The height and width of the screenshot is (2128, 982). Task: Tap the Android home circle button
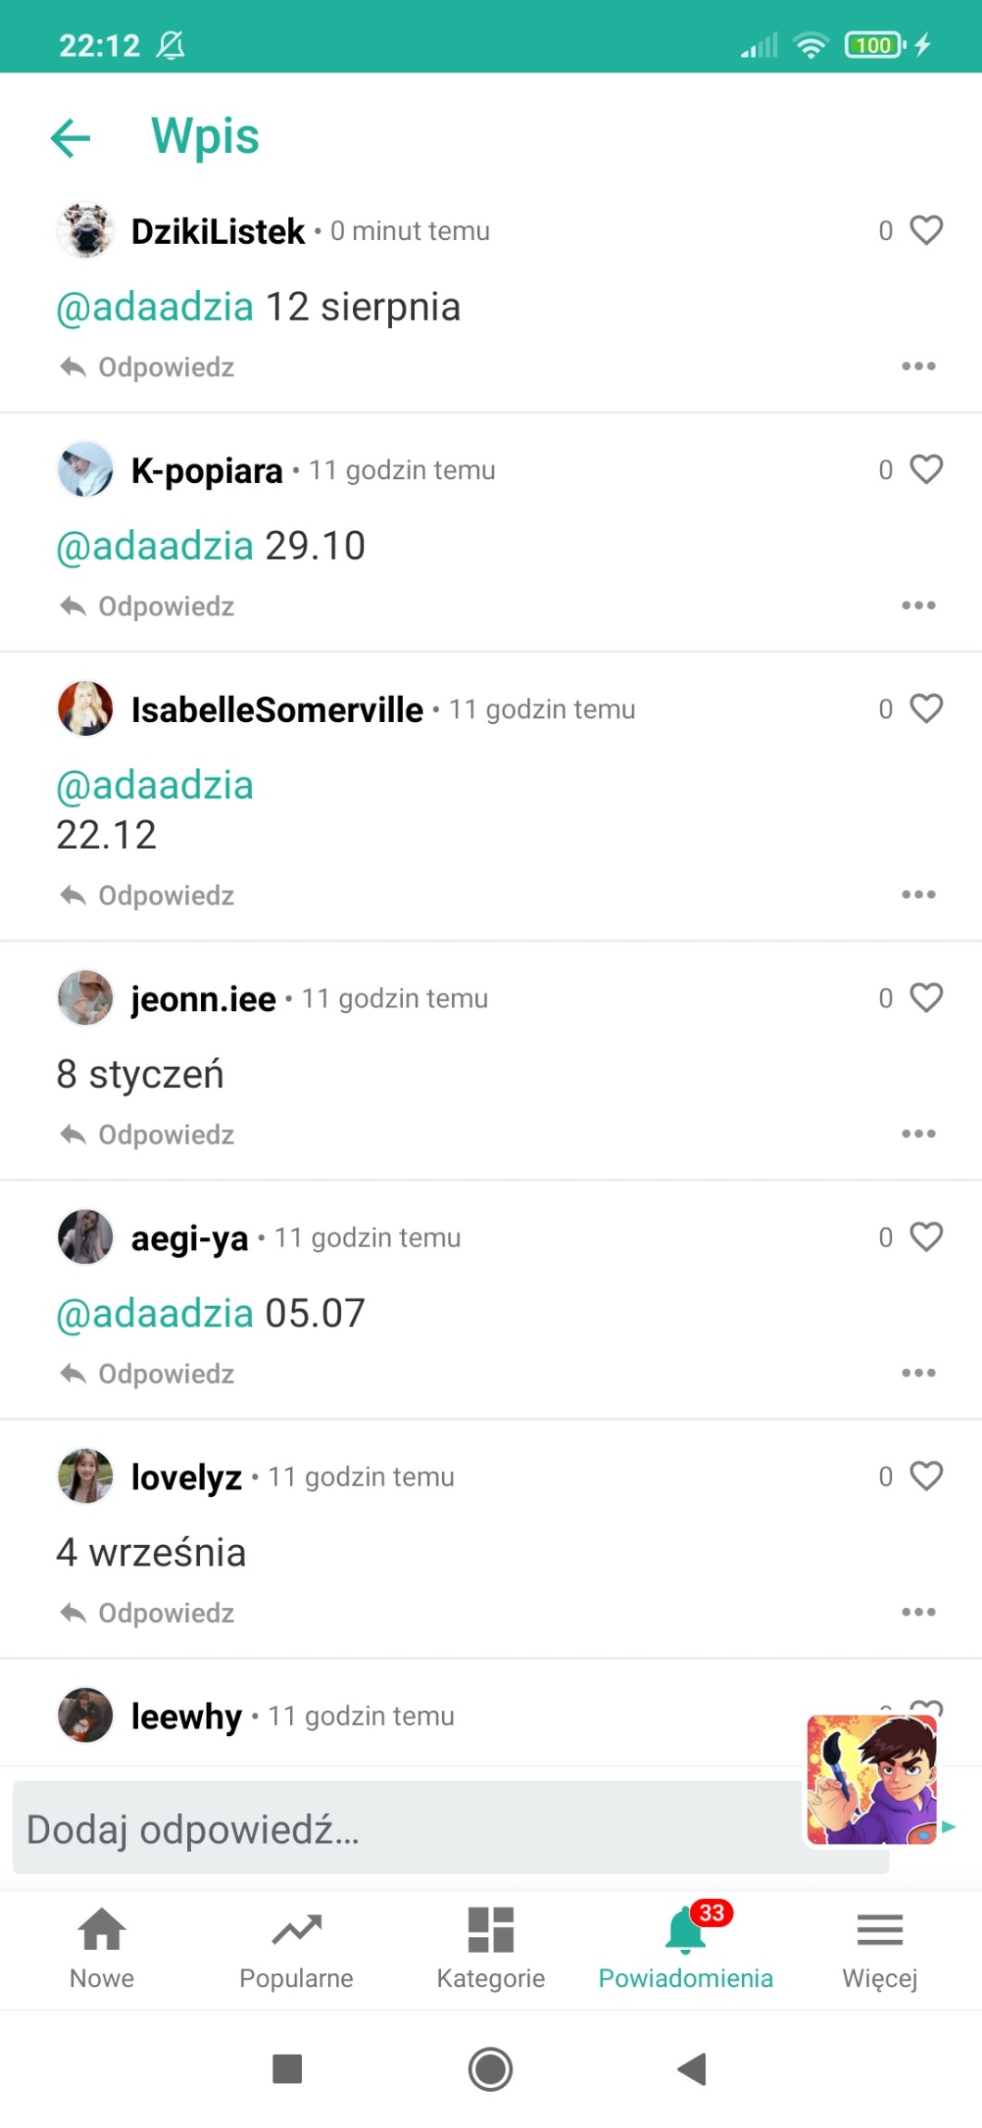click(x=490, y=2069)
